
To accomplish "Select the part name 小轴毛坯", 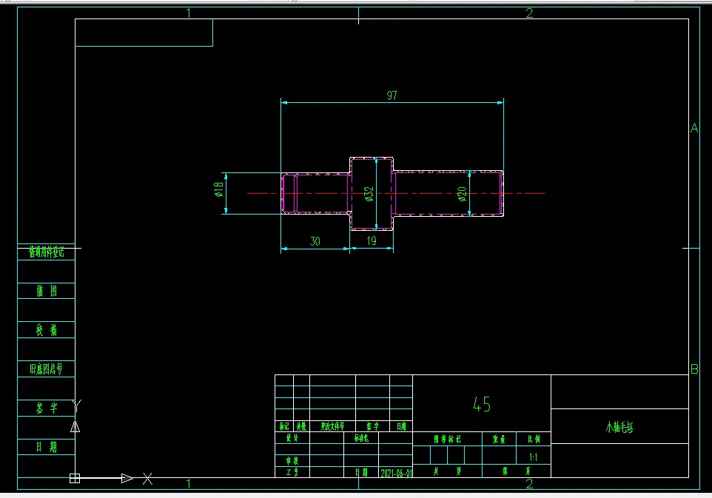I will point(619,427).
